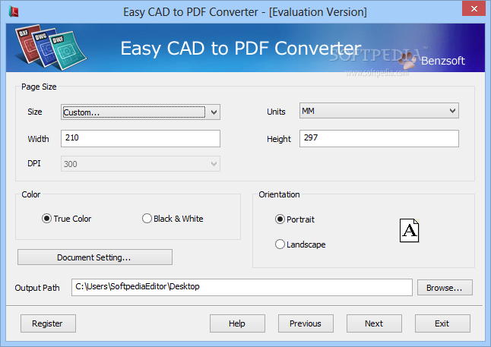The height and width of the screenshot is (347, 491).
Task: Click the DPI label
Action: pos(33,163)
